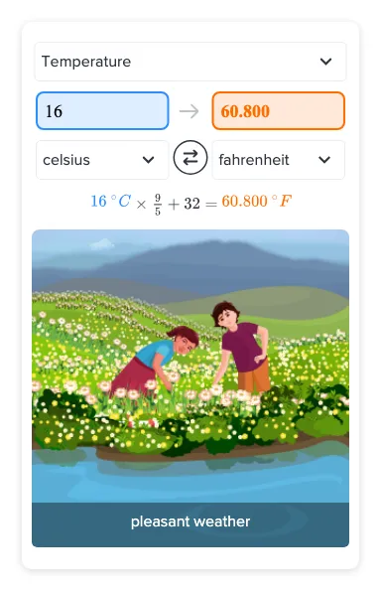Screen dimensions: 381x591
Task: Swap celsius and fahrenheit units
Action: pyautogui.click(x=190, y=158)
